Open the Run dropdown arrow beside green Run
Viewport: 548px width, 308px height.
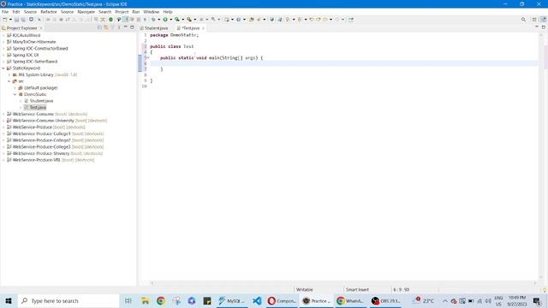(171, 20)
